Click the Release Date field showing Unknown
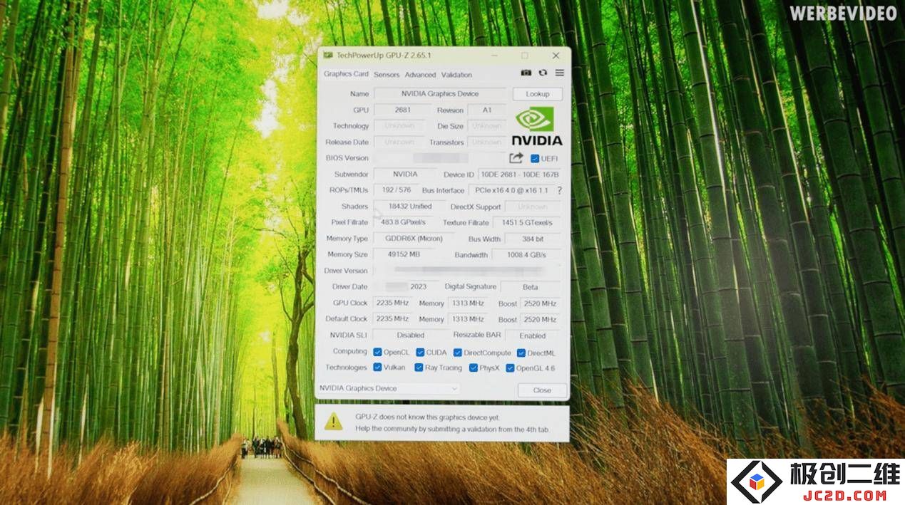This screenshot has height=505, width=905. 399,142
